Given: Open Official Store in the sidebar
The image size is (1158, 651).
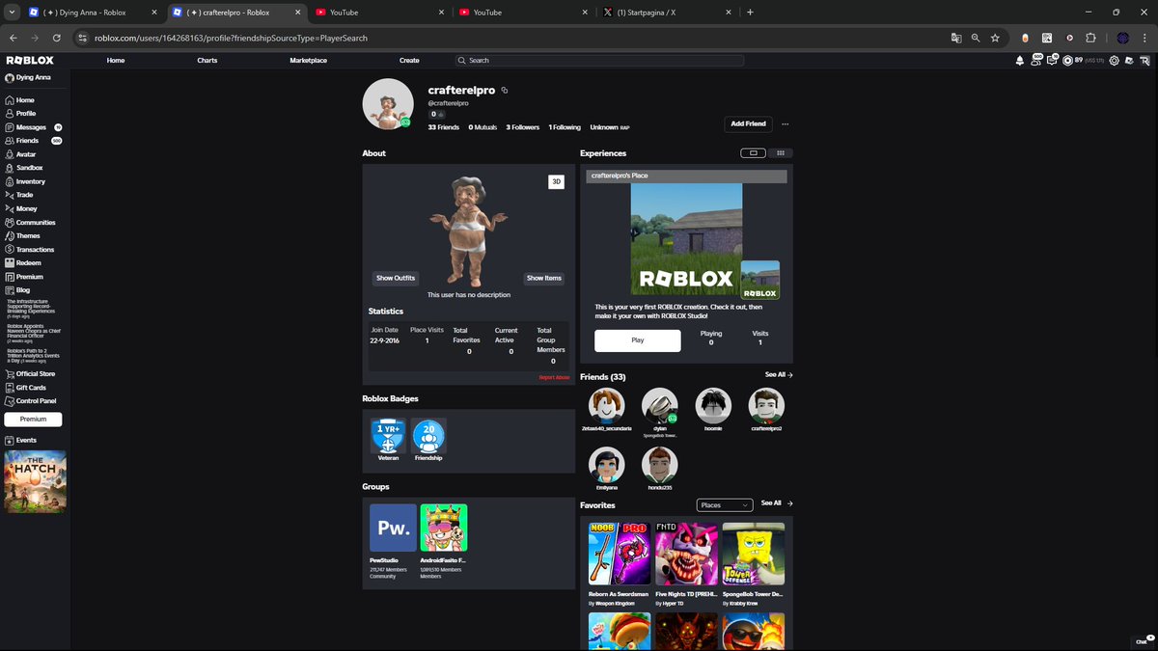Looking at the screenshot, I should (x=35, y=374).
